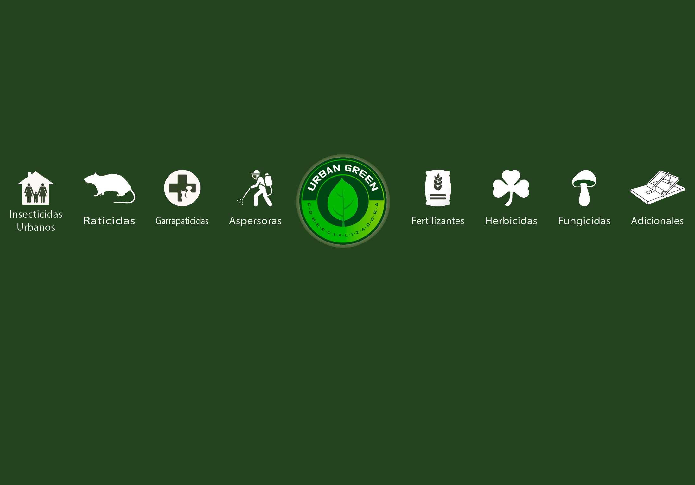Choose the Herbicidas text label

511,221
